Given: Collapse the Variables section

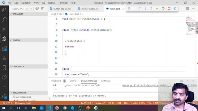Looking at the screenshot, I should [x=28, y=14].
